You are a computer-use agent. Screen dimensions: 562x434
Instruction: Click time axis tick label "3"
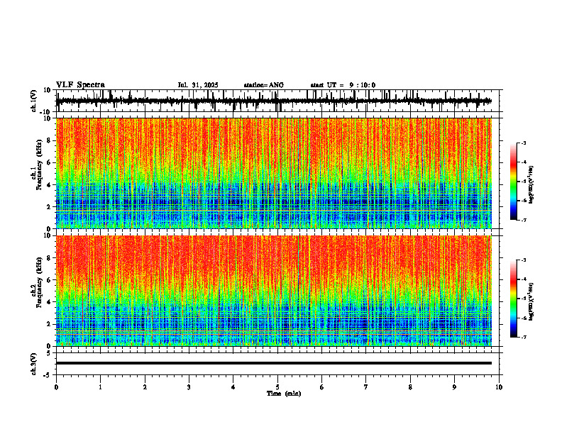tap(189, 387)
